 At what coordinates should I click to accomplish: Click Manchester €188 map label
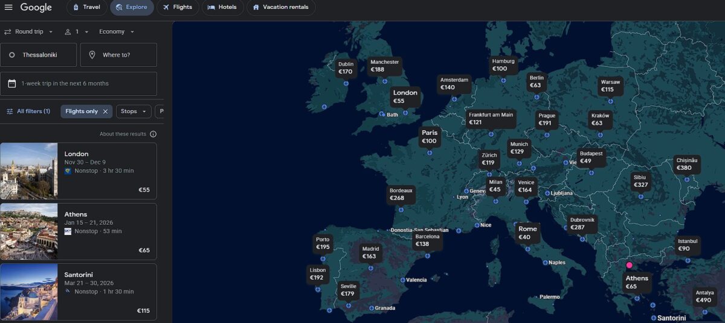point(385,66)
